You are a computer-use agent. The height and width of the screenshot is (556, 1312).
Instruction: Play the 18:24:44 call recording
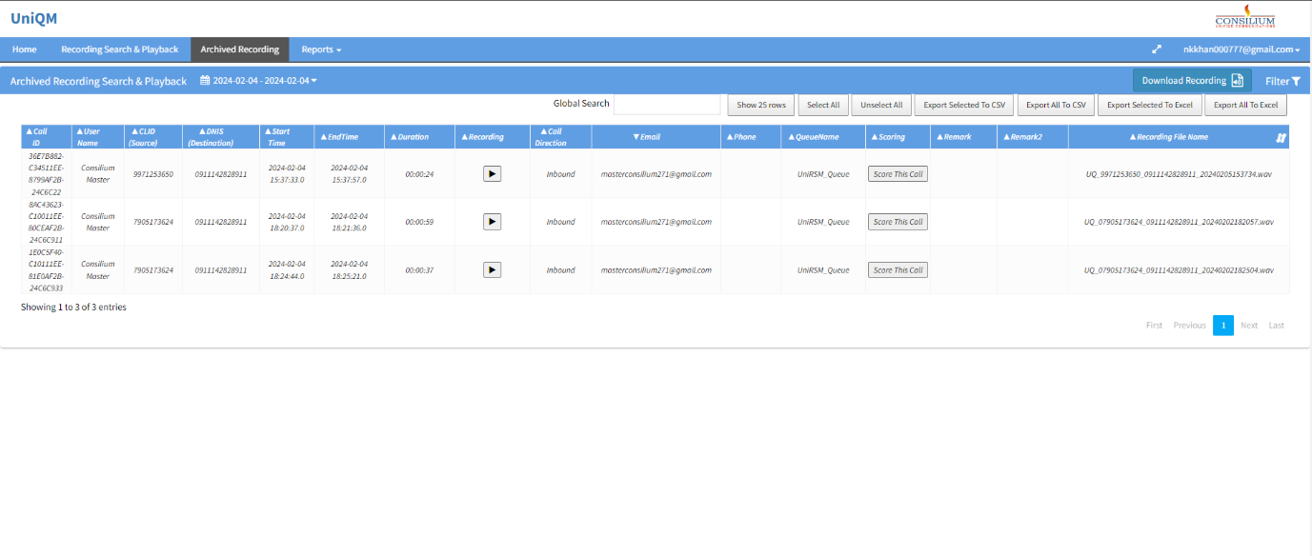coord(492,270)
